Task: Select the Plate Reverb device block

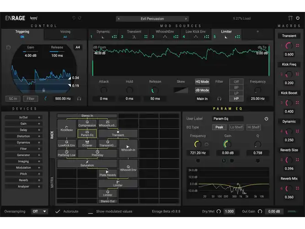Action: (x=107, y=174)
